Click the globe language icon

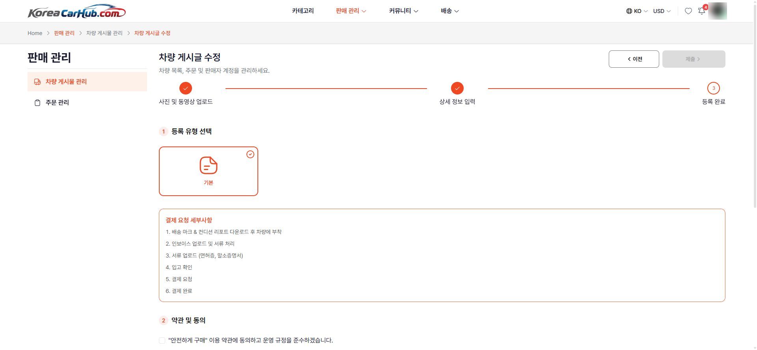(629, 11)
